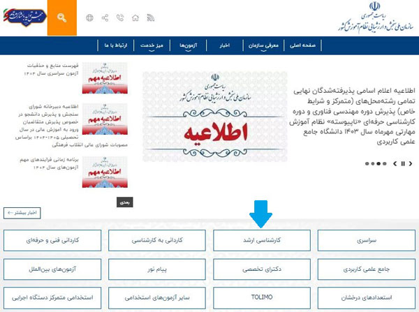Open the اخبار menu item

click(224, 45)
